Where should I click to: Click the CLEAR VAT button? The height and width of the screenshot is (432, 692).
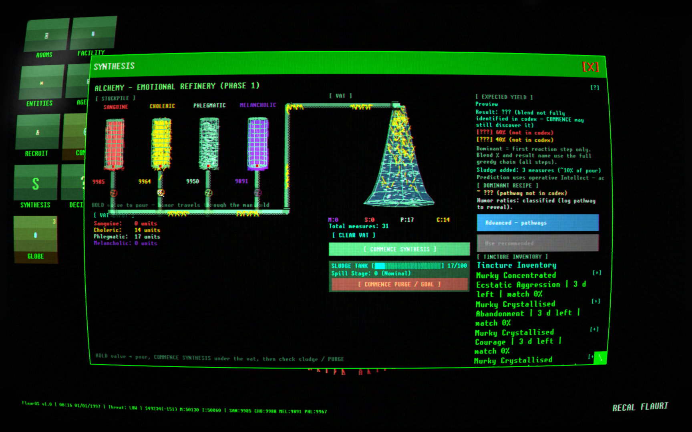(354, 235)
